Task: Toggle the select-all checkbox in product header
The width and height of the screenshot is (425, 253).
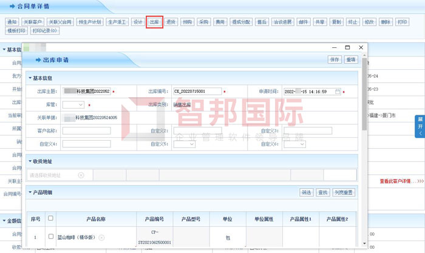Action: point(50,218)
